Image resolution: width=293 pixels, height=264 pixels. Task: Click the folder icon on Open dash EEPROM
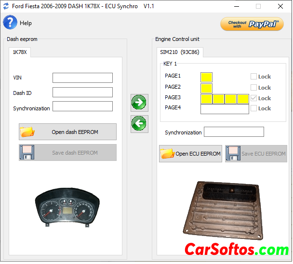[27, 132]
